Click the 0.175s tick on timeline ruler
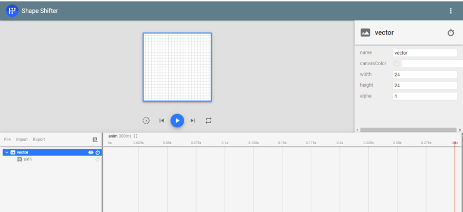This screenshot has width=463, height=212. pos(311,143)
